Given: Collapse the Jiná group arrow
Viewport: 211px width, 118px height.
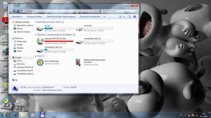Looking at the screenshot, I should [35, 56].
